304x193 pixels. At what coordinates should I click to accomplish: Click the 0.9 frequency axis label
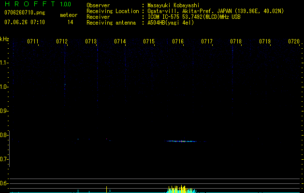click(x=4, y=111)
